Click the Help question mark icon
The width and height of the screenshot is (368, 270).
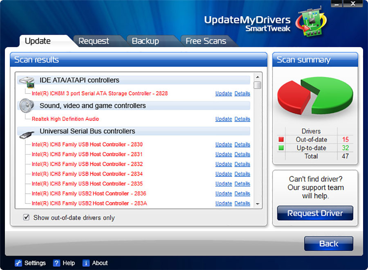(x=57, y=263)
